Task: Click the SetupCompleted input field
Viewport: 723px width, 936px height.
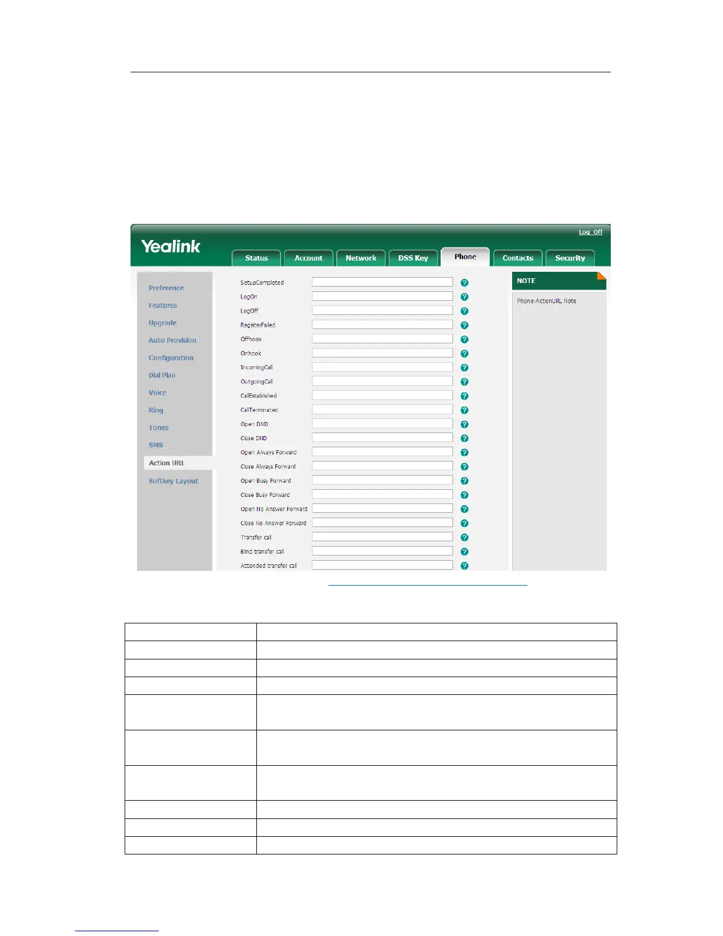Action: 382,282
